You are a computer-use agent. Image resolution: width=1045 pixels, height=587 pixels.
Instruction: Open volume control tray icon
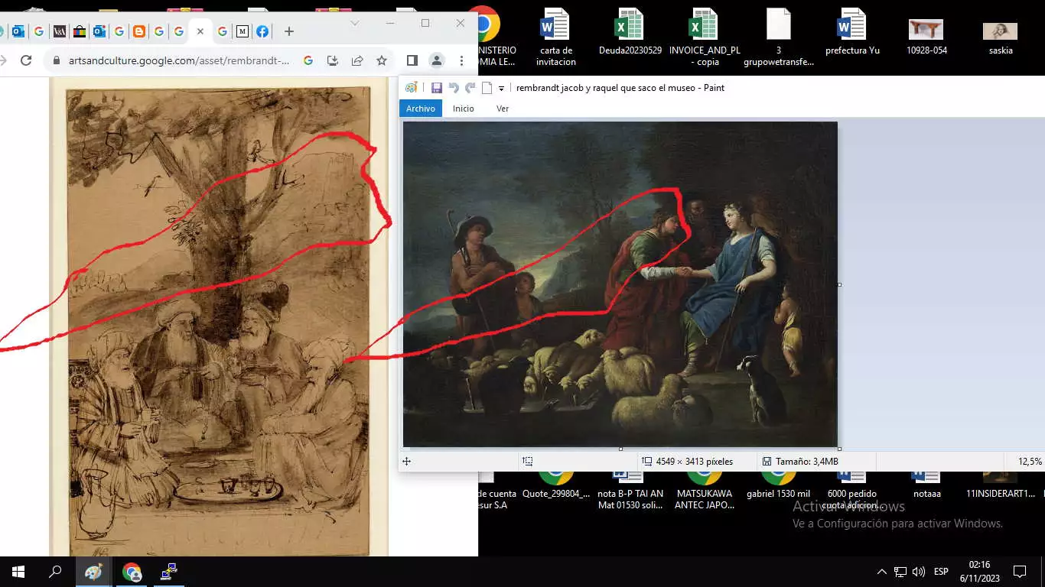coord(919,572)
